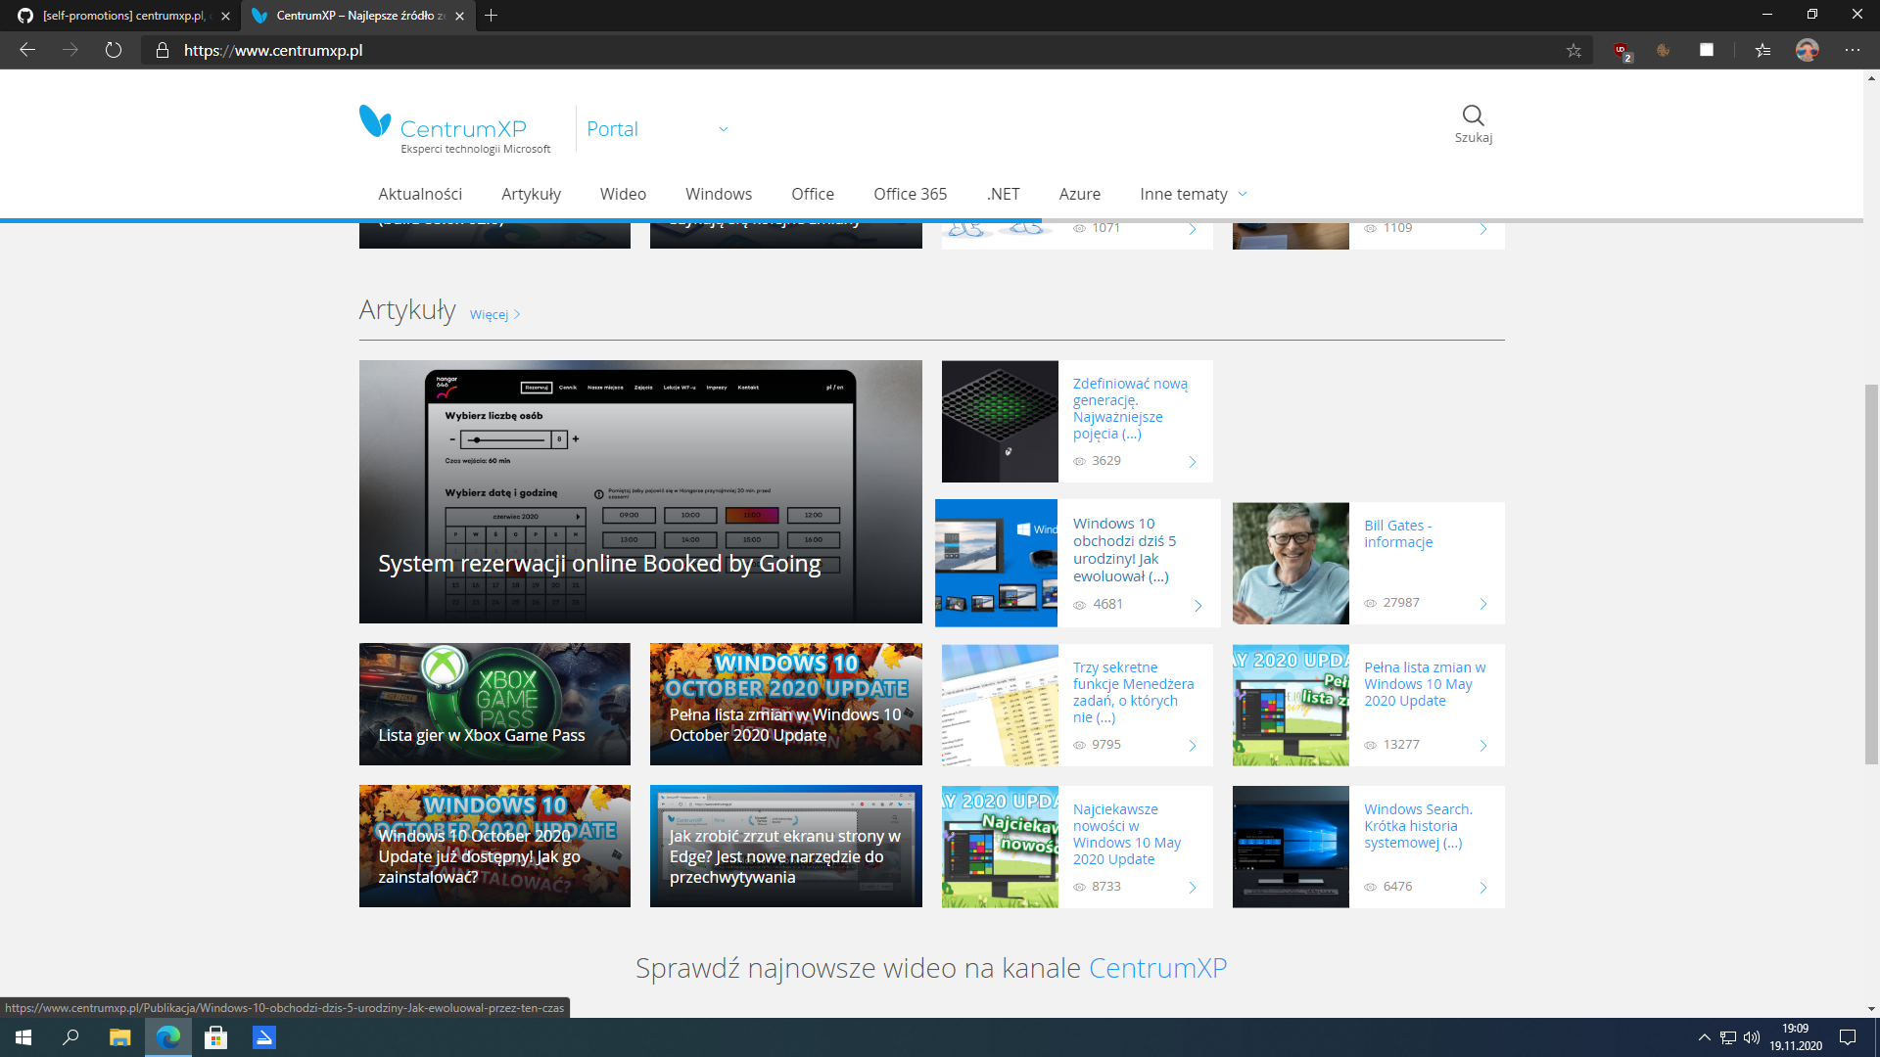Show hidden tray icons chevron
This screenshot has width=1880, height=1057.
click(1704, 1037)
